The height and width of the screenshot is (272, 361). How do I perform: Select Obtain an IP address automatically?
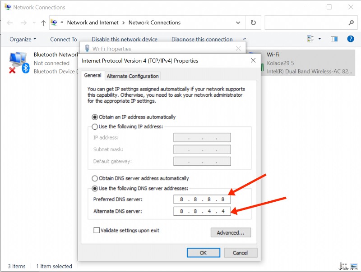[95, 116]
